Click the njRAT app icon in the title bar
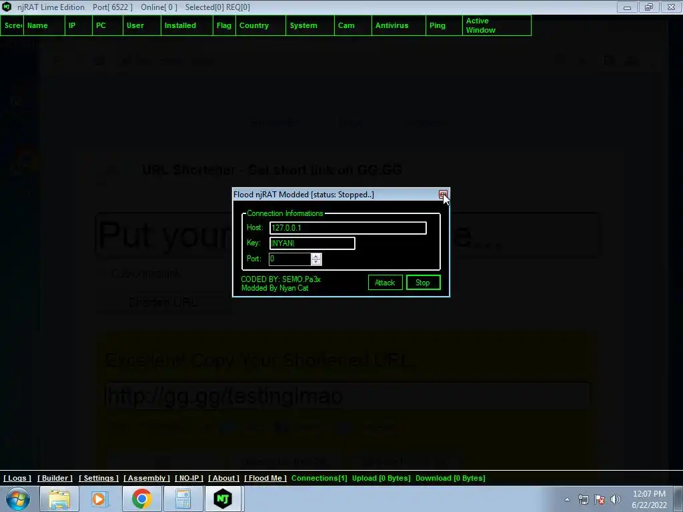 [7, 7]
